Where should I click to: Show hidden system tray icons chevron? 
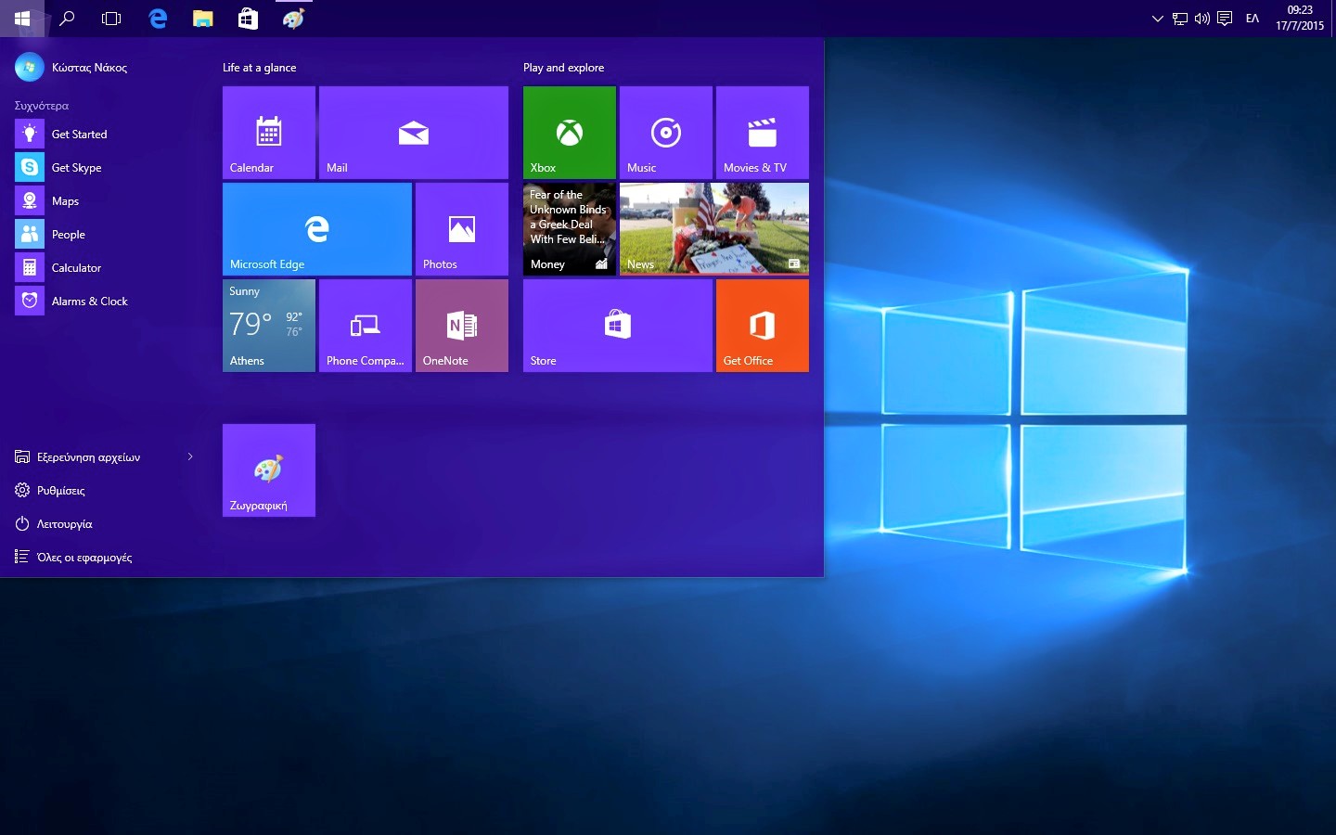(1157, 19)
